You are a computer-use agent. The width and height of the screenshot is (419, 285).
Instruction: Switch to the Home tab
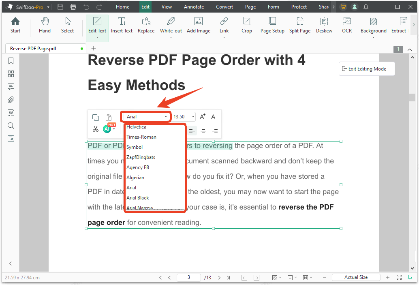click(x=123, y=7)
